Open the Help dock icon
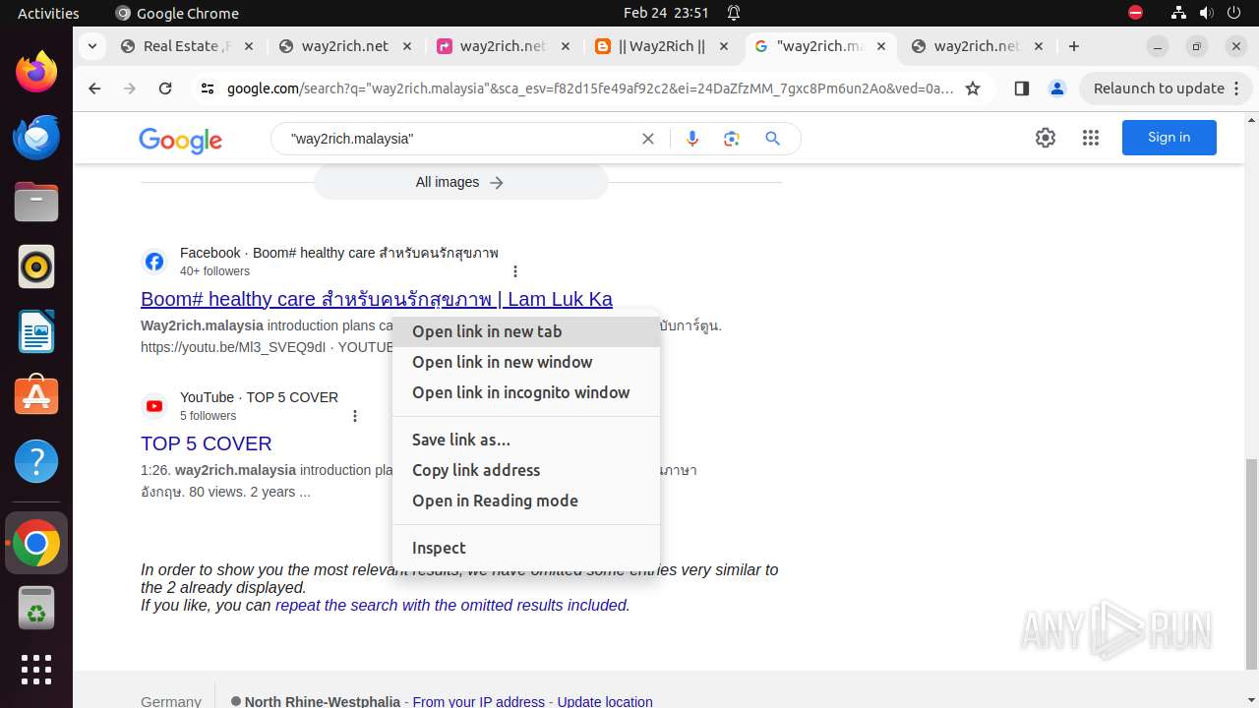Image resolution: width=1259 pixels, height=708 pixels. [36, 461]
